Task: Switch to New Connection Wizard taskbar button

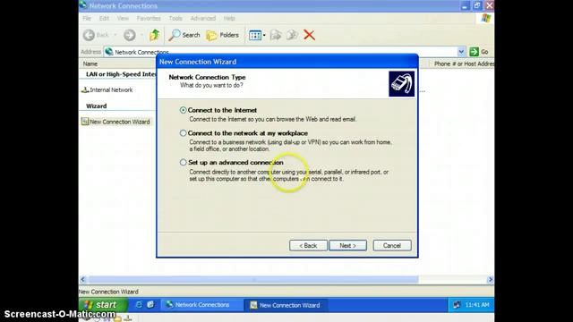Action: [x=286, y=305]
